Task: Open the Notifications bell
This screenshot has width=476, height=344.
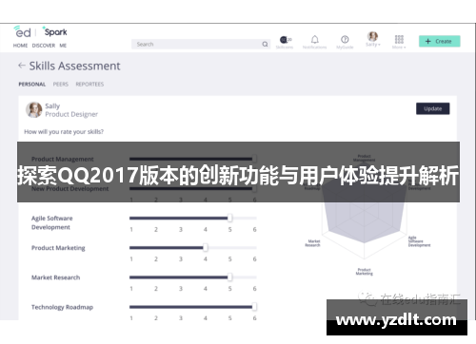Action: [314, 40]
